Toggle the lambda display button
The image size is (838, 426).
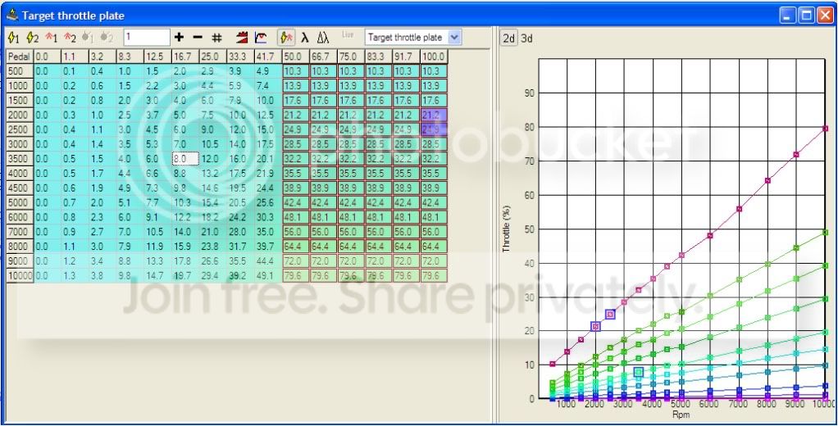[304, 38]
